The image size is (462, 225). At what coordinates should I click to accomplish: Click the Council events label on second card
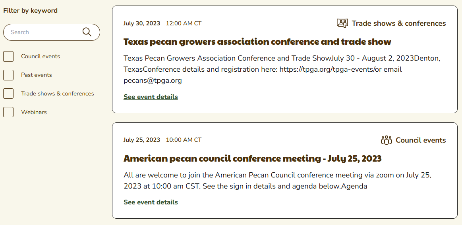click(421, 140)
